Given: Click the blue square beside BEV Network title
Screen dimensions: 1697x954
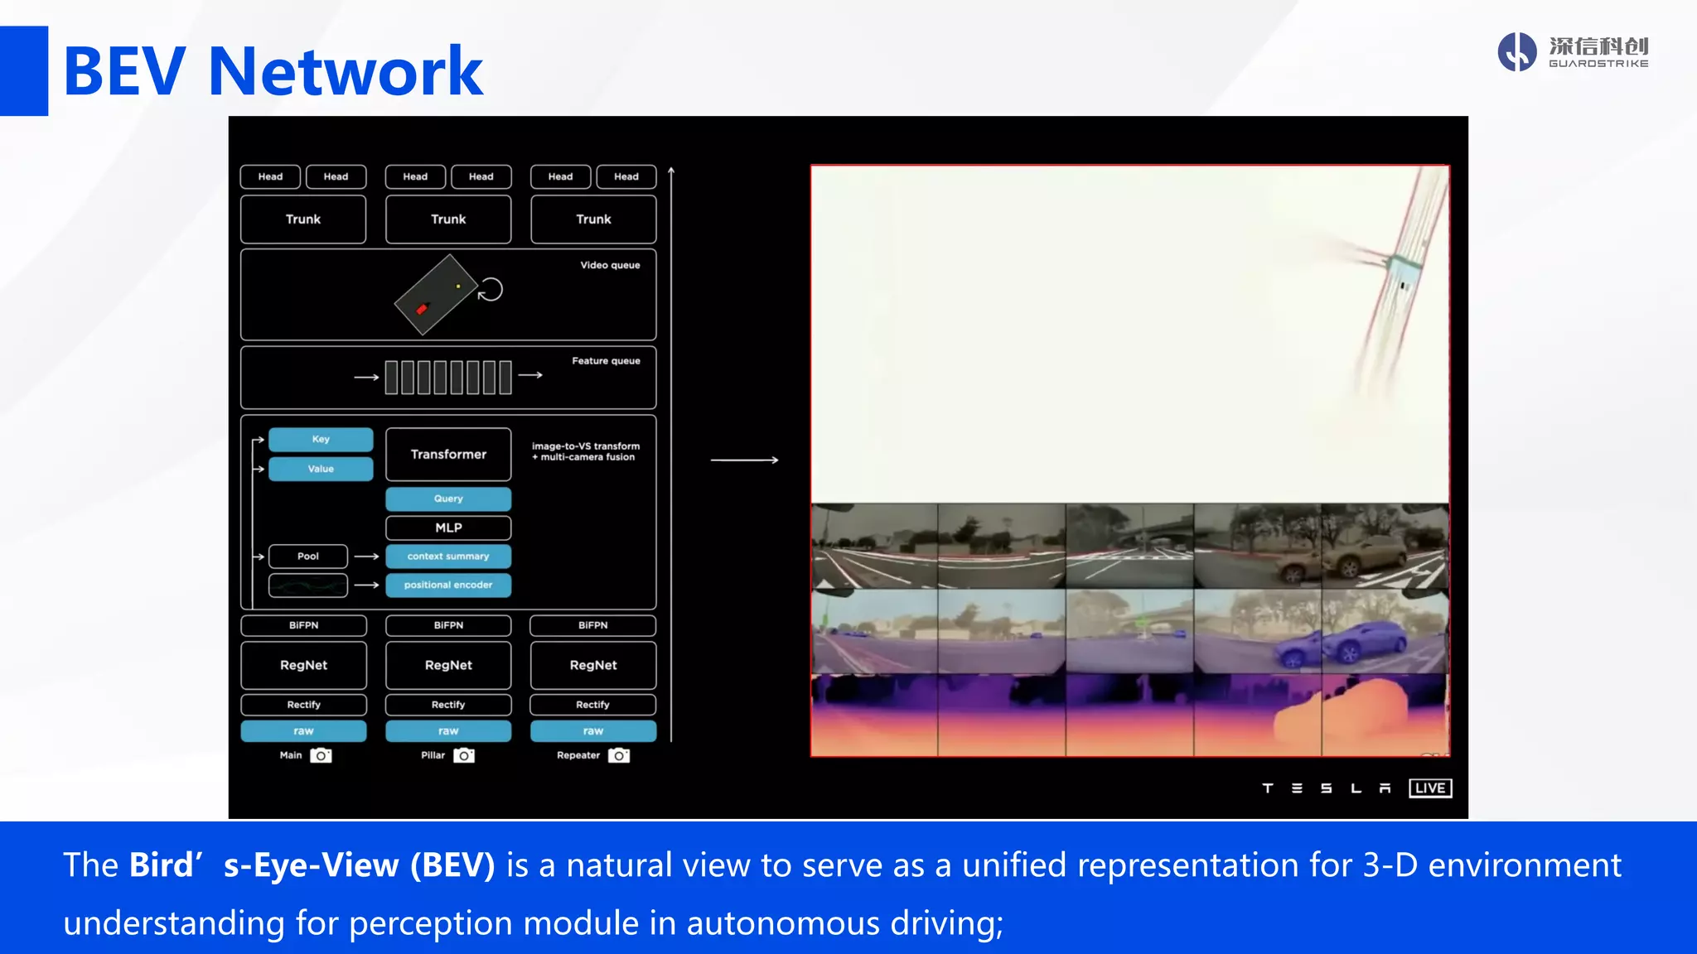Looking at the screenshot, I should (24, 70).
